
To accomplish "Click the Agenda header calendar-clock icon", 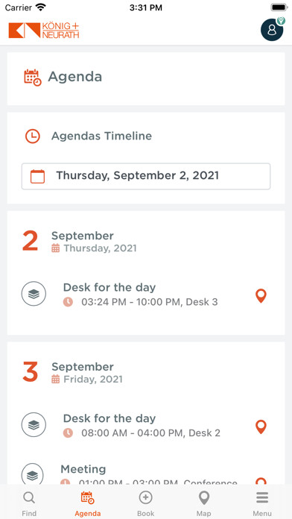I will point(33,78).
